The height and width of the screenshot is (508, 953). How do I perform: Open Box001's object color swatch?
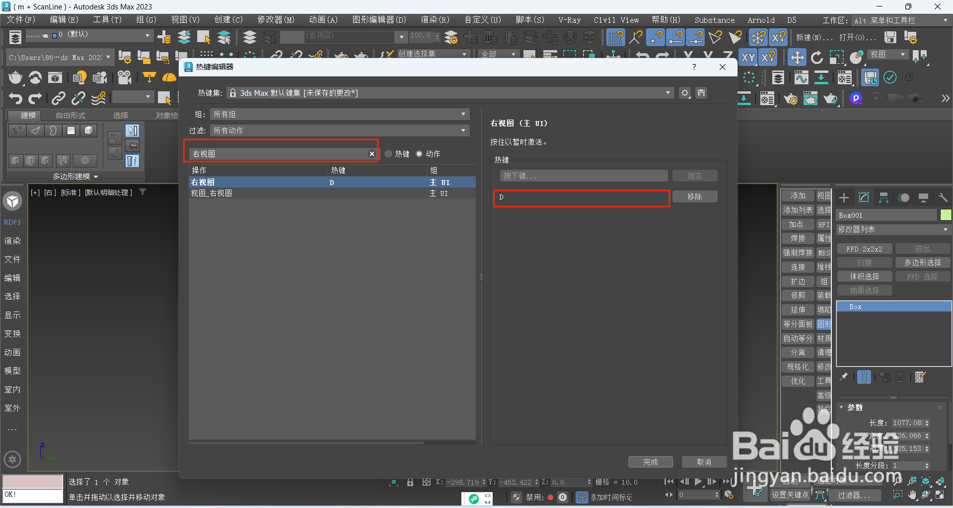point(946,215)
